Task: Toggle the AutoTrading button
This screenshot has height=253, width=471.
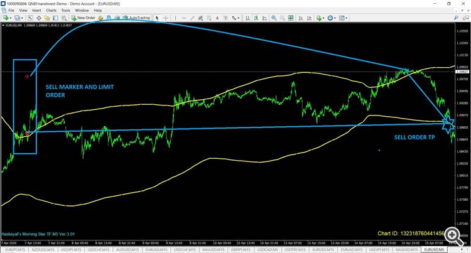Action: [136, 18]
